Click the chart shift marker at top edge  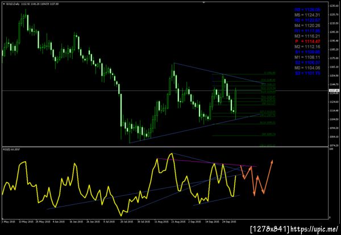pyautogui.click(x=204, y=2)
